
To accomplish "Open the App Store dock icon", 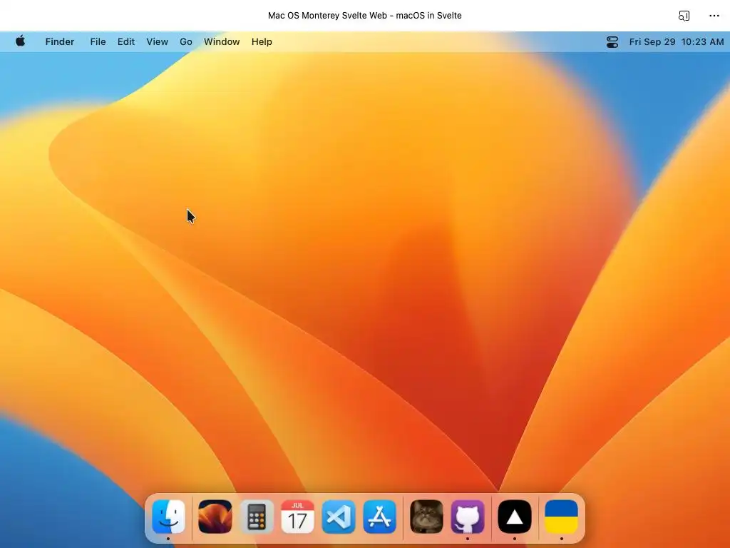I will [380, 517].
